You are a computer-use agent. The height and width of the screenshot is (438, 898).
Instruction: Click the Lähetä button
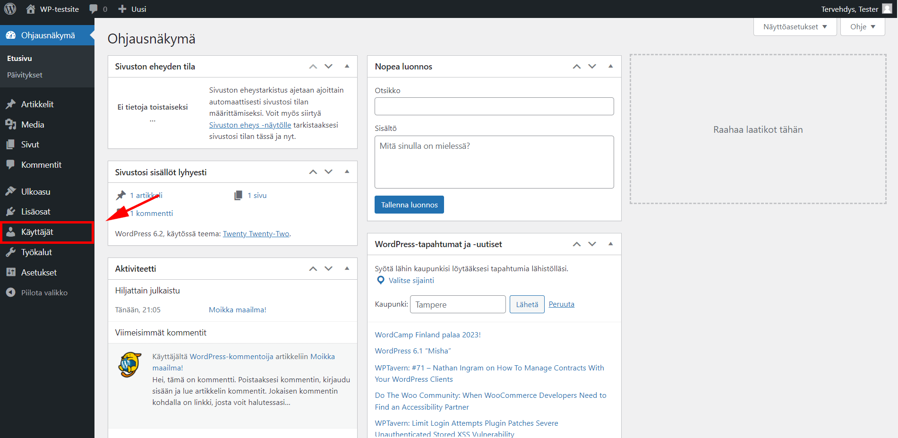[x=527, y=304]
